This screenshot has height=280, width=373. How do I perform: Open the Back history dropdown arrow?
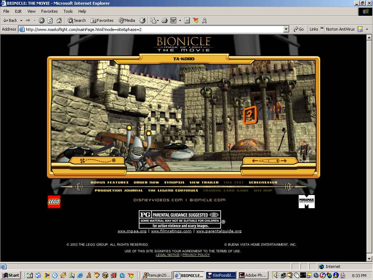21,20
